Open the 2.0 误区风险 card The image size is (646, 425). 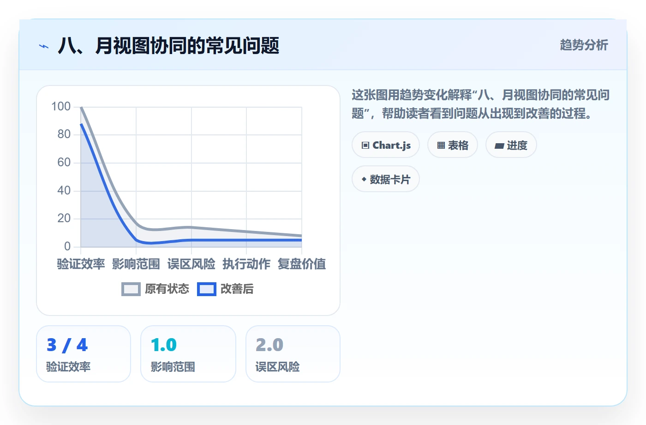(x=293, y=354)
